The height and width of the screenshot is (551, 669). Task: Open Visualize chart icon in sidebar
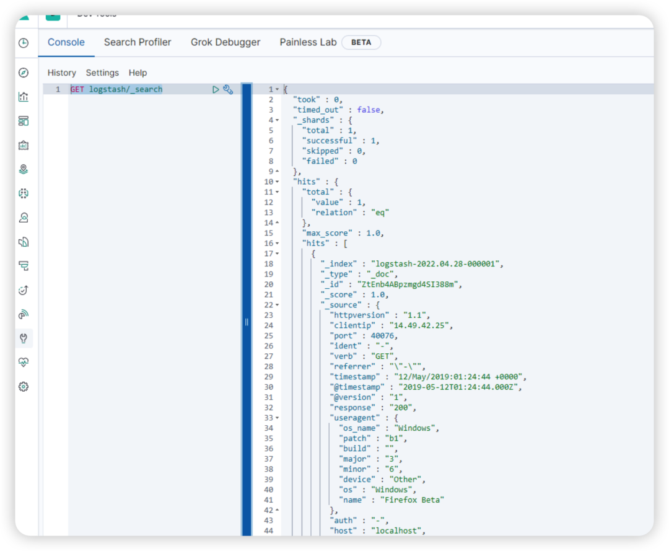point(24,97)
